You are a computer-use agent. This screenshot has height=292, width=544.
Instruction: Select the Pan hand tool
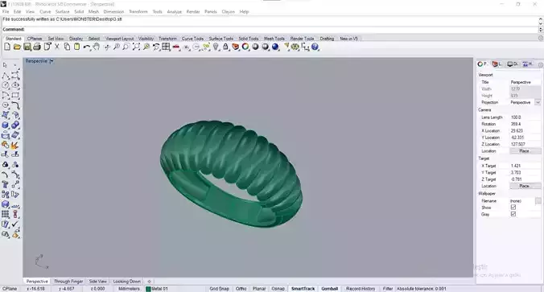[x=97, y=47]
